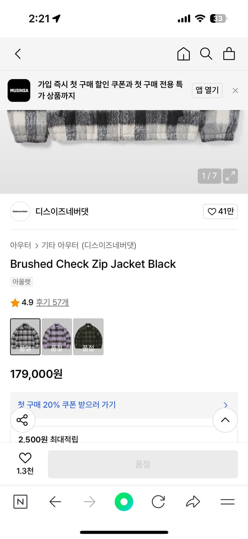Open the home screen from top navigation
This screenshot has width=248, height=539.
[183, 54]
